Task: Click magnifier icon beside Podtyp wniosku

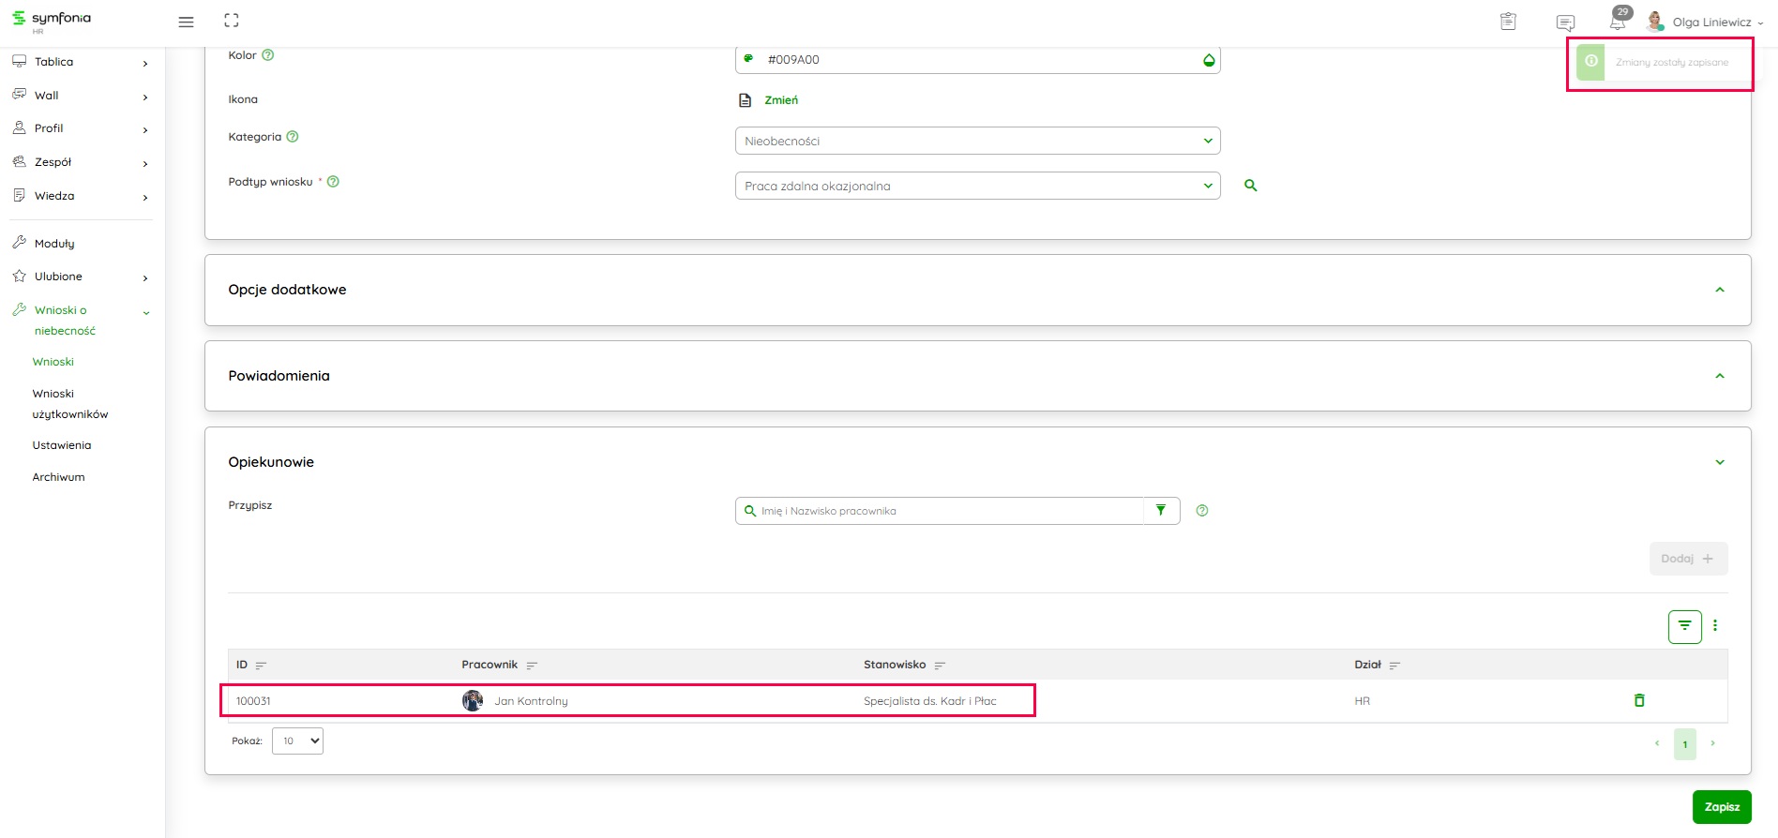Action: pos(1250,186)
